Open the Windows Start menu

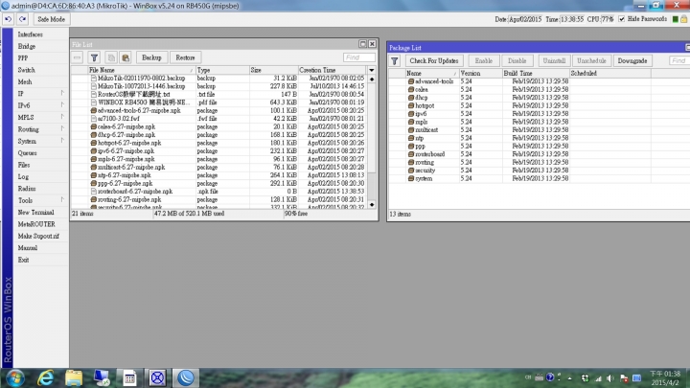14,377
